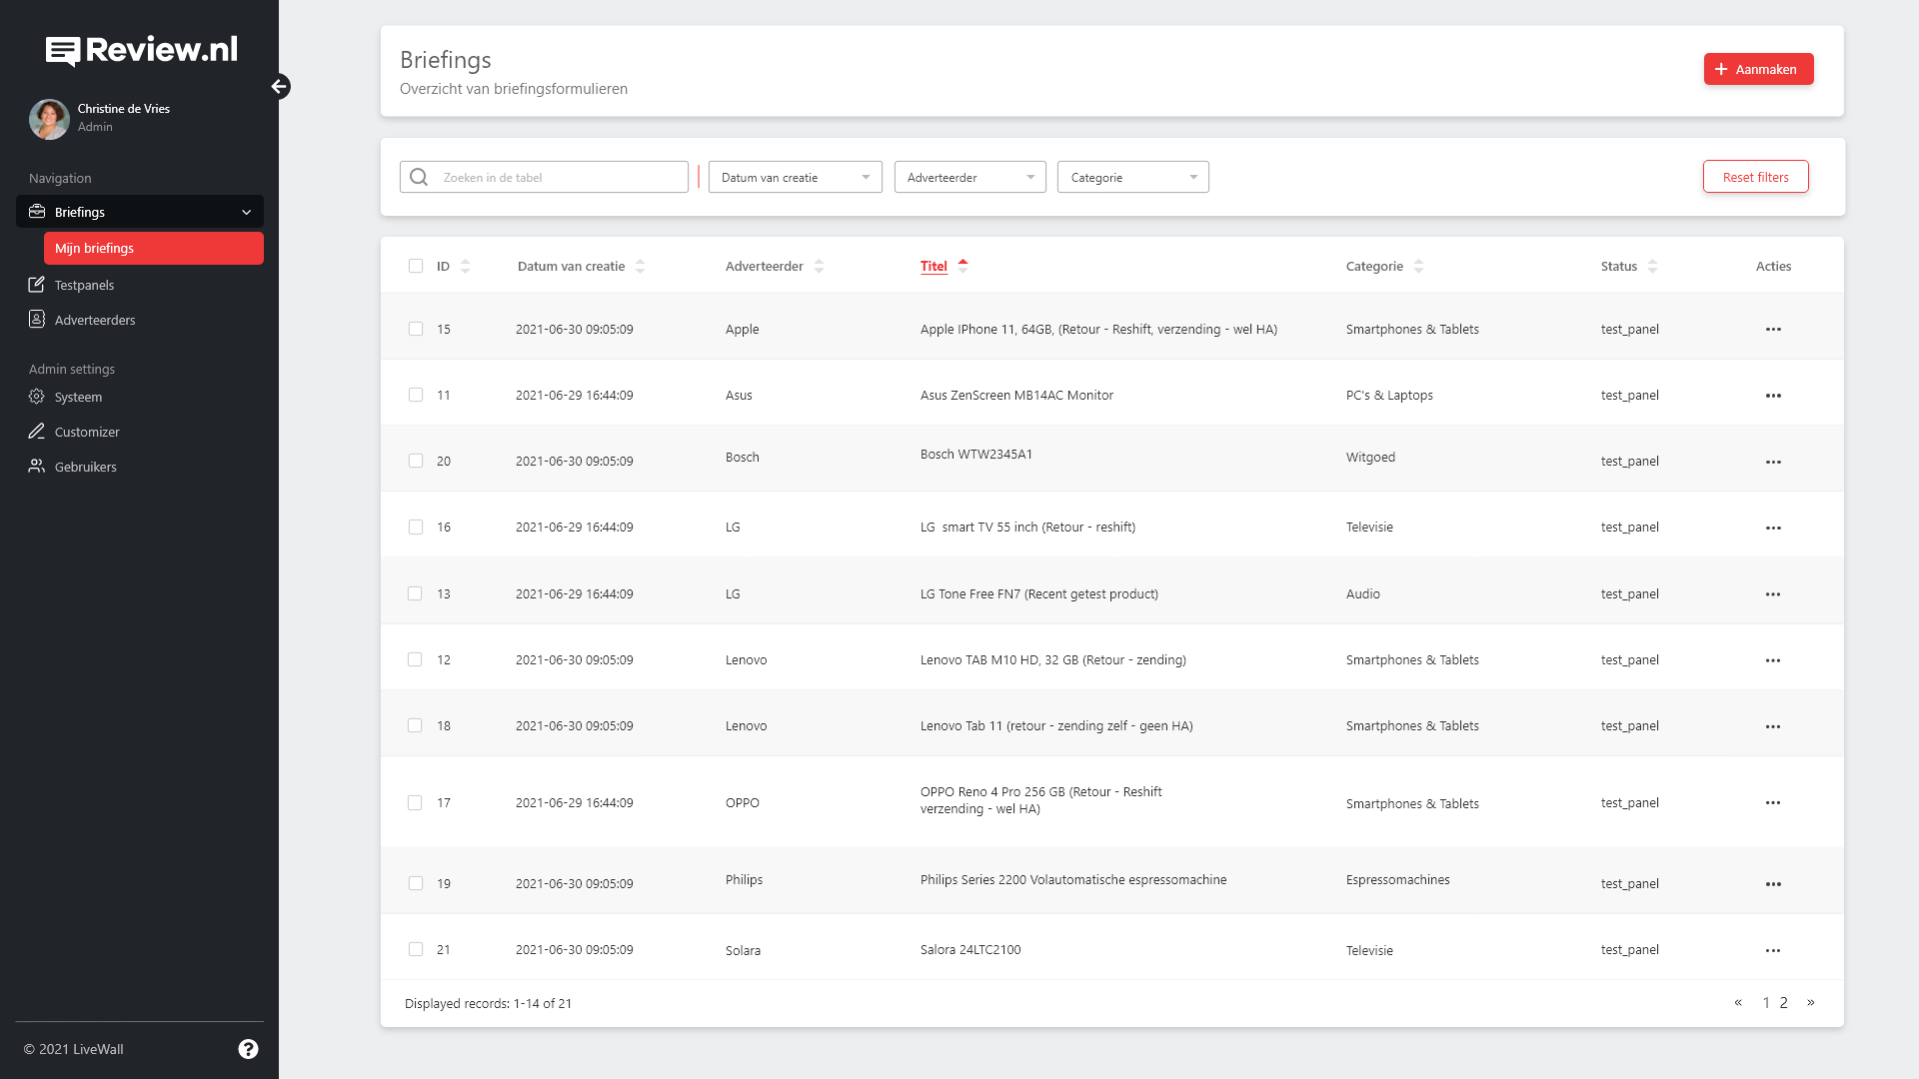This screenshot has width=1919, height=1079.
Task: Go to pagination page 2
Action: [1784, 1003]
